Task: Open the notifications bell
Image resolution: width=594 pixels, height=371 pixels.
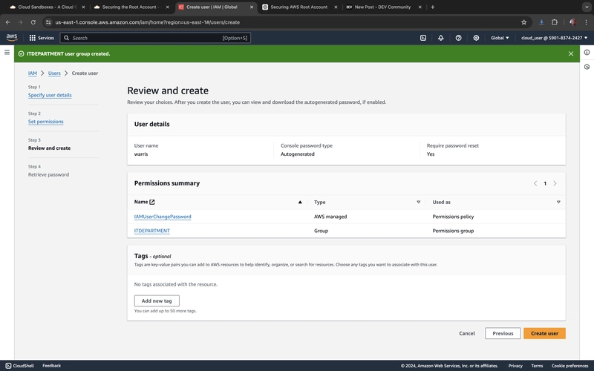Action: 440,38
